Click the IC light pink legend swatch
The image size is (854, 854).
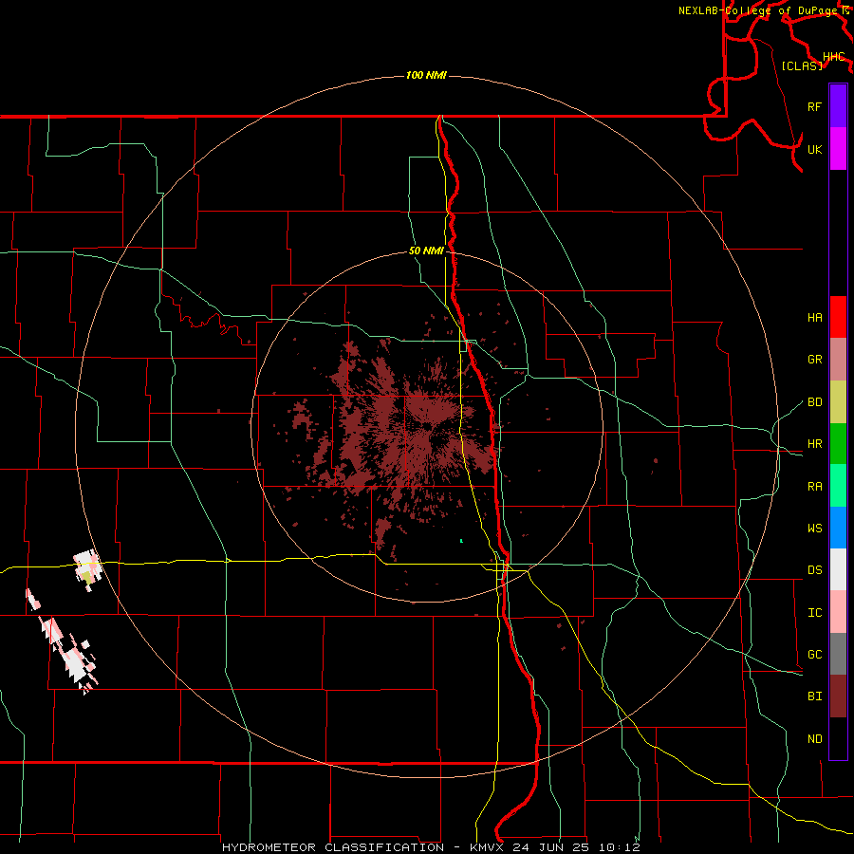(x=838, y=612)
